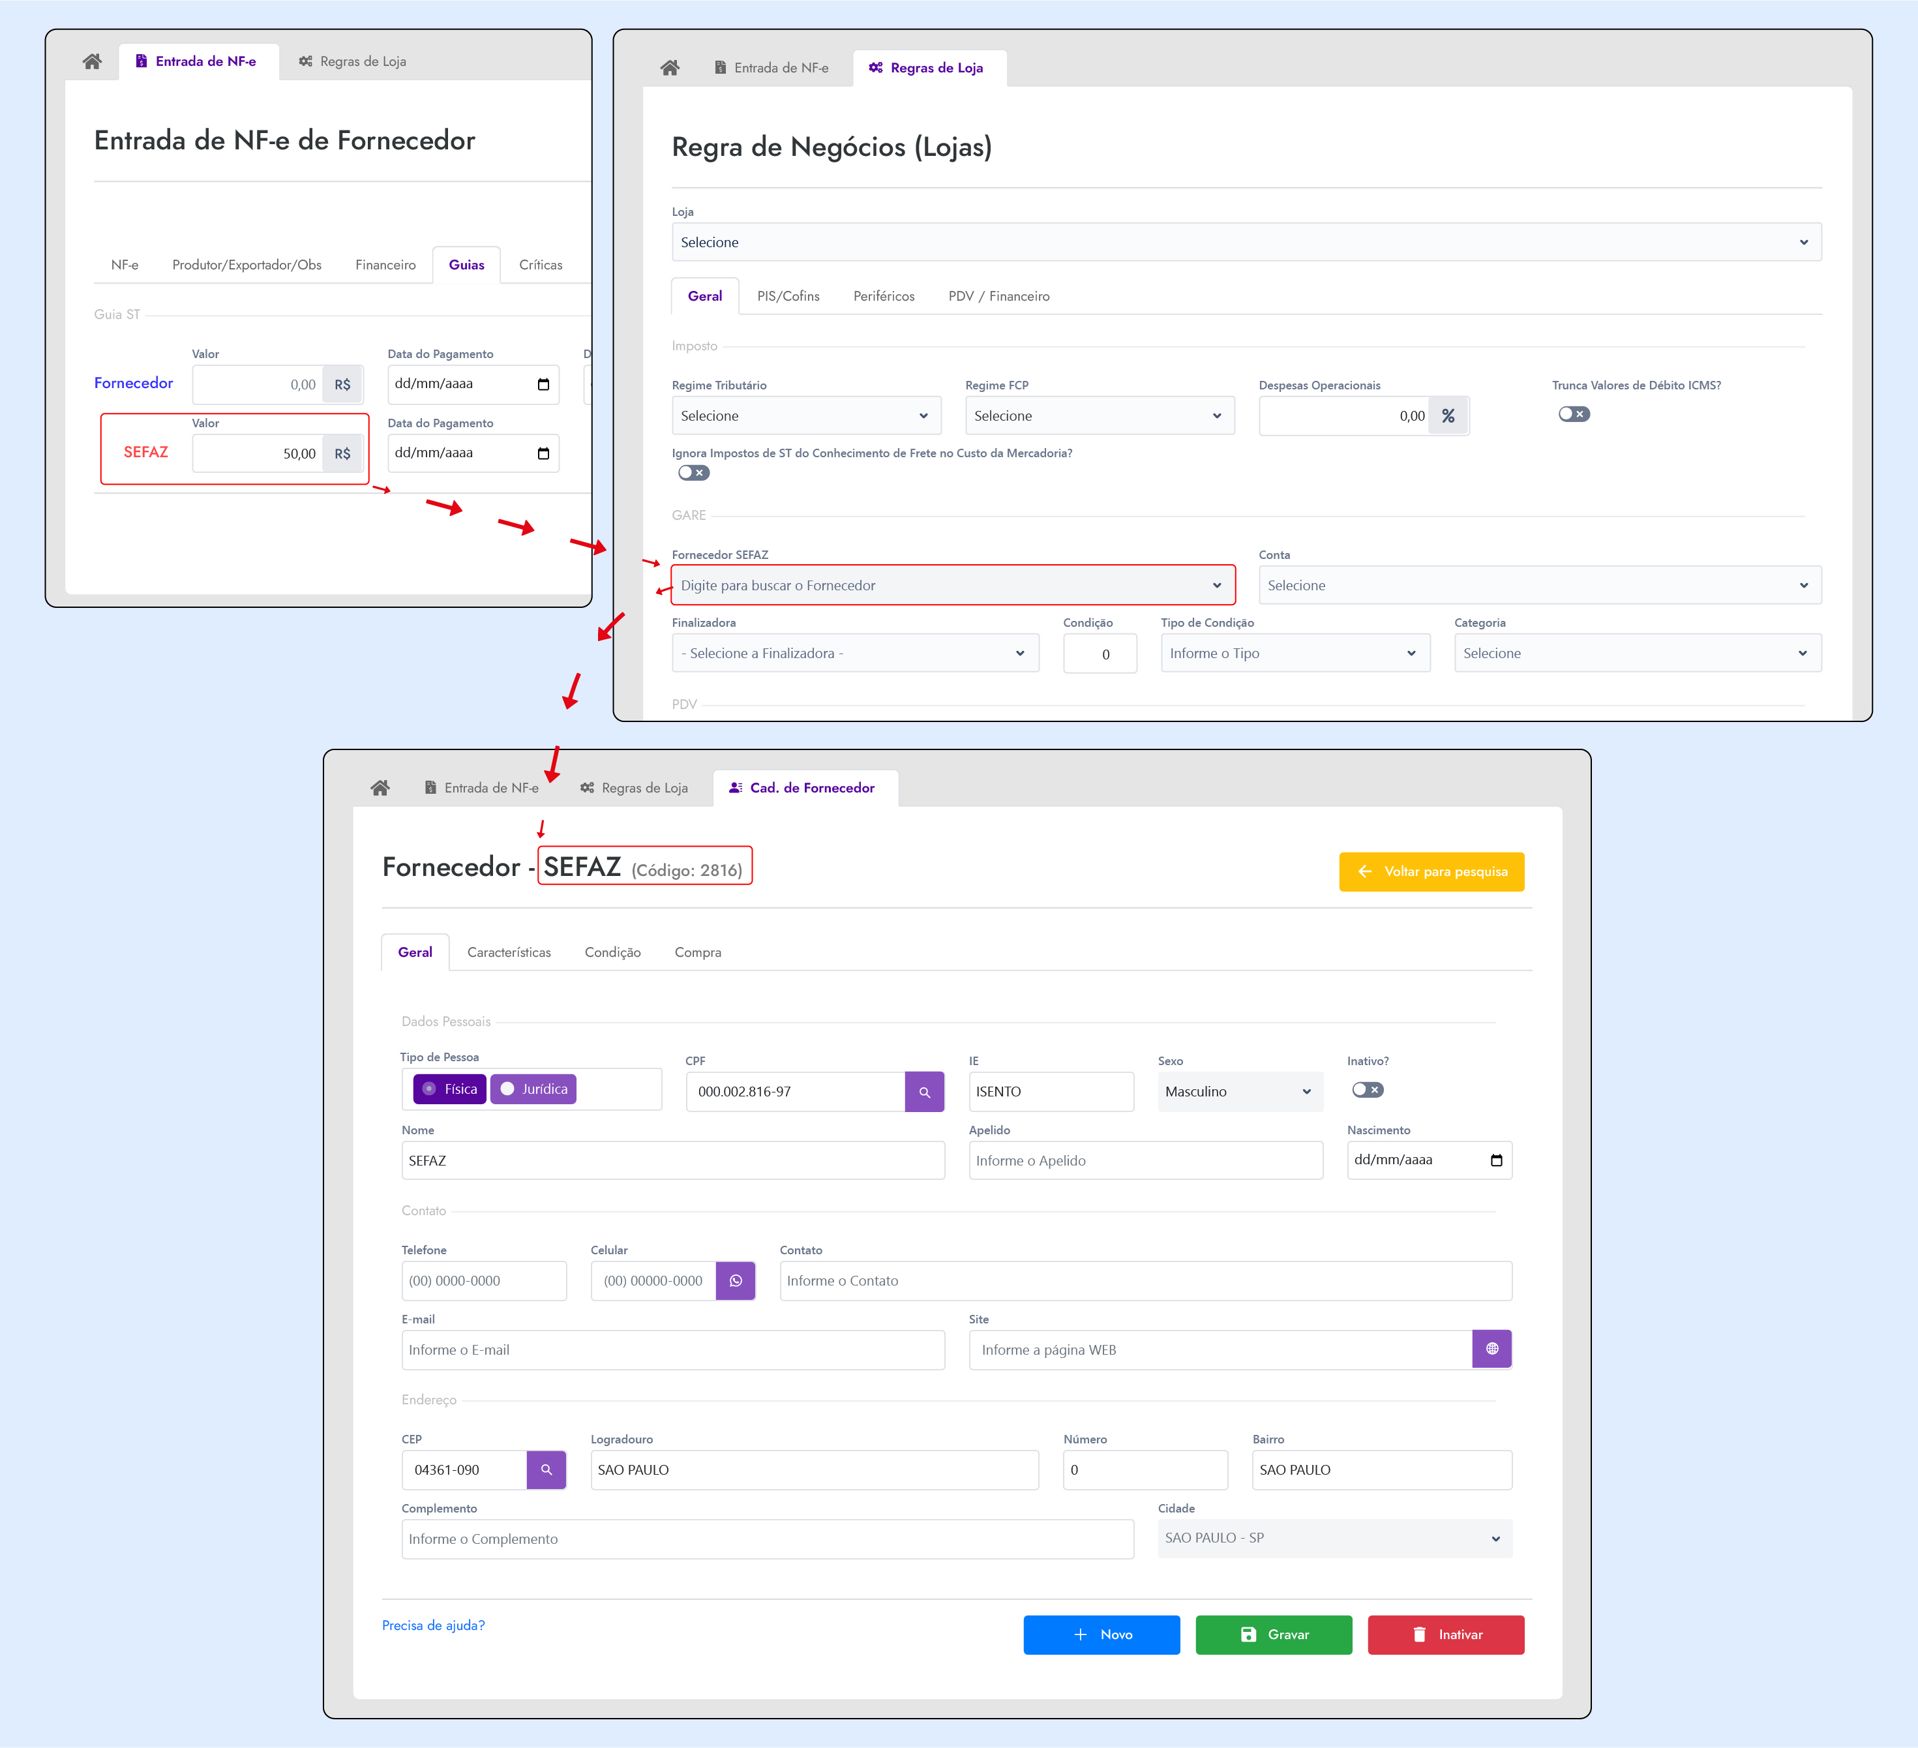Open calendar icon in SEFAZ Data do Pagamento
The height and width of the screenshot is (1748, 1918).
tap(543, 453)
